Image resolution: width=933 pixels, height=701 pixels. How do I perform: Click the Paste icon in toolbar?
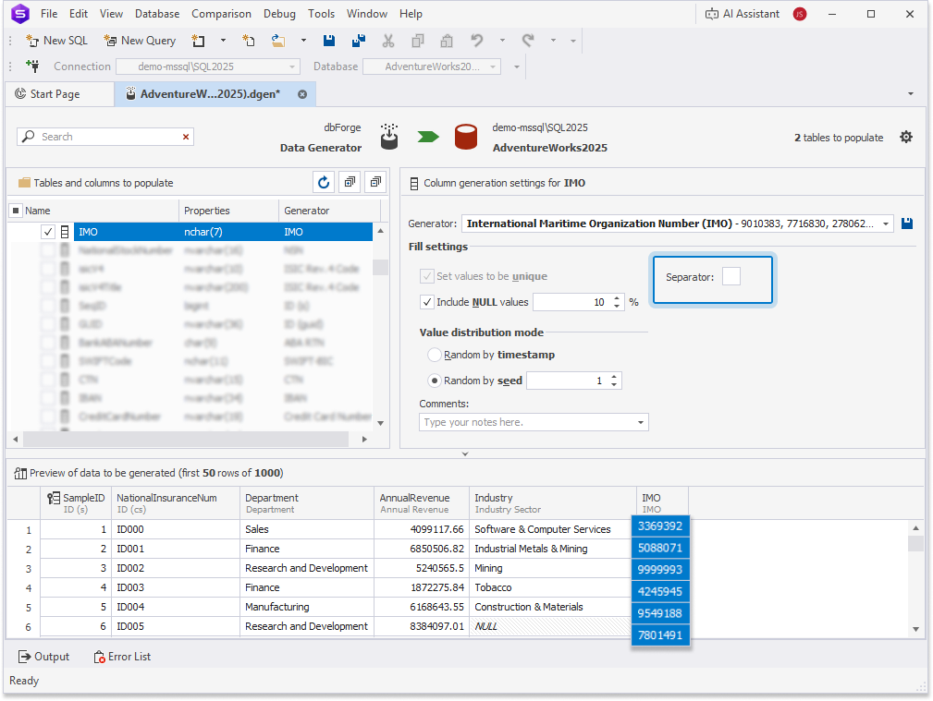click(x=447, y=41)
